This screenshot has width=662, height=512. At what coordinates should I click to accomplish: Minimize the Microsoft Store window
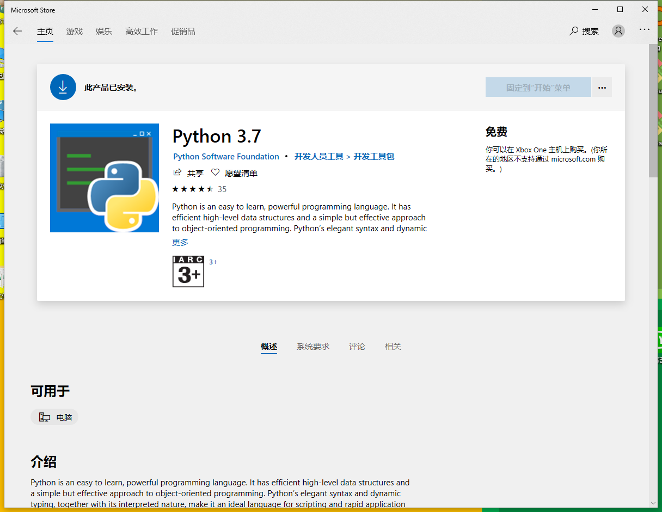tap(595, 9)
